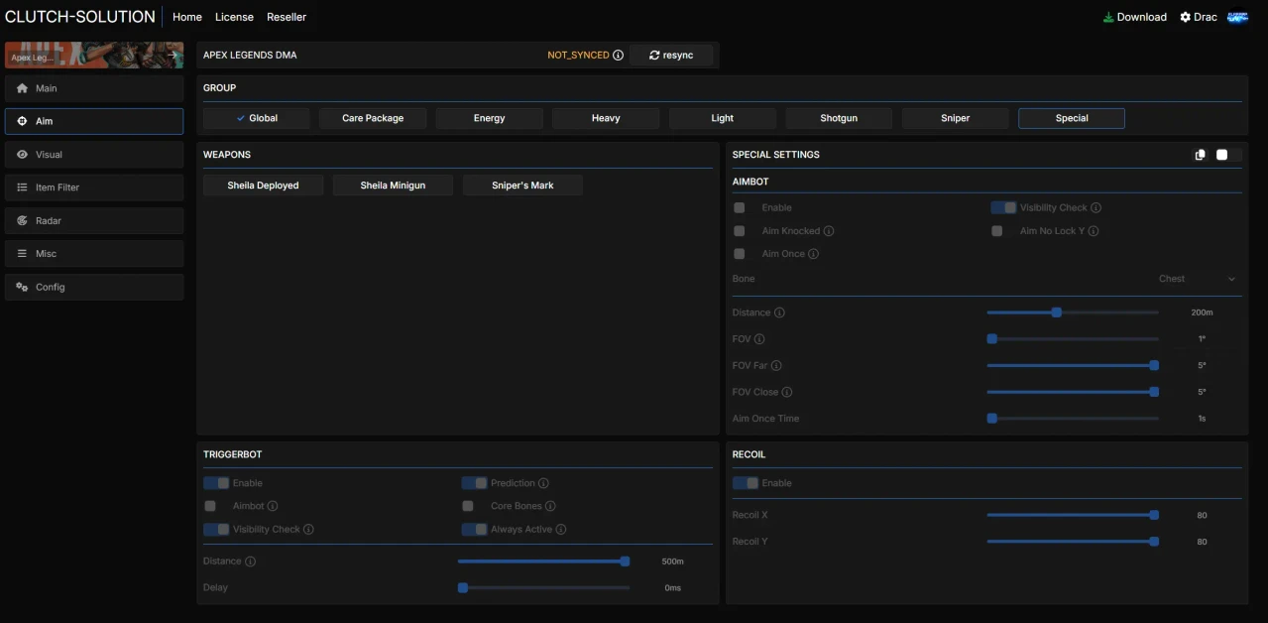Click the Aimbot Distance slider handle
The width and height of the screenshot is (1268, 623).
[1057, 312]
